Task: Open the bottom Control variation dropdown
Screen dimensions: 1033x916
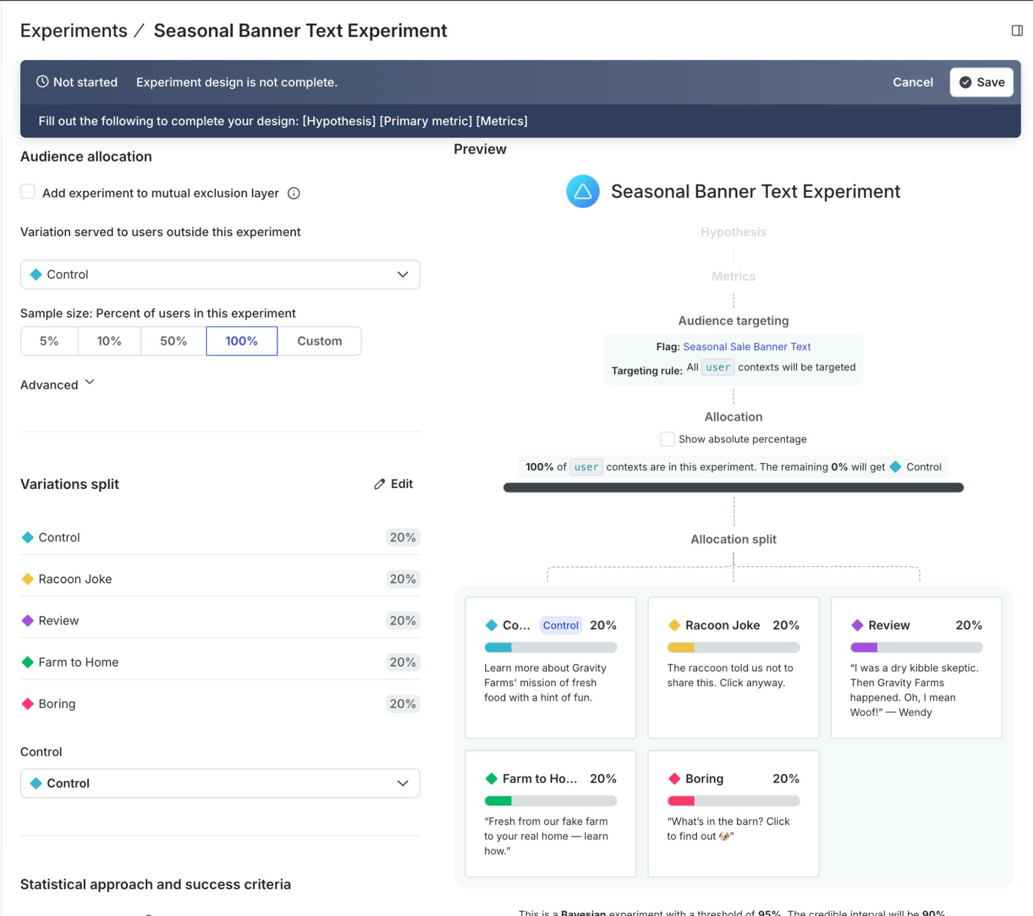Action: pos(220,783)
